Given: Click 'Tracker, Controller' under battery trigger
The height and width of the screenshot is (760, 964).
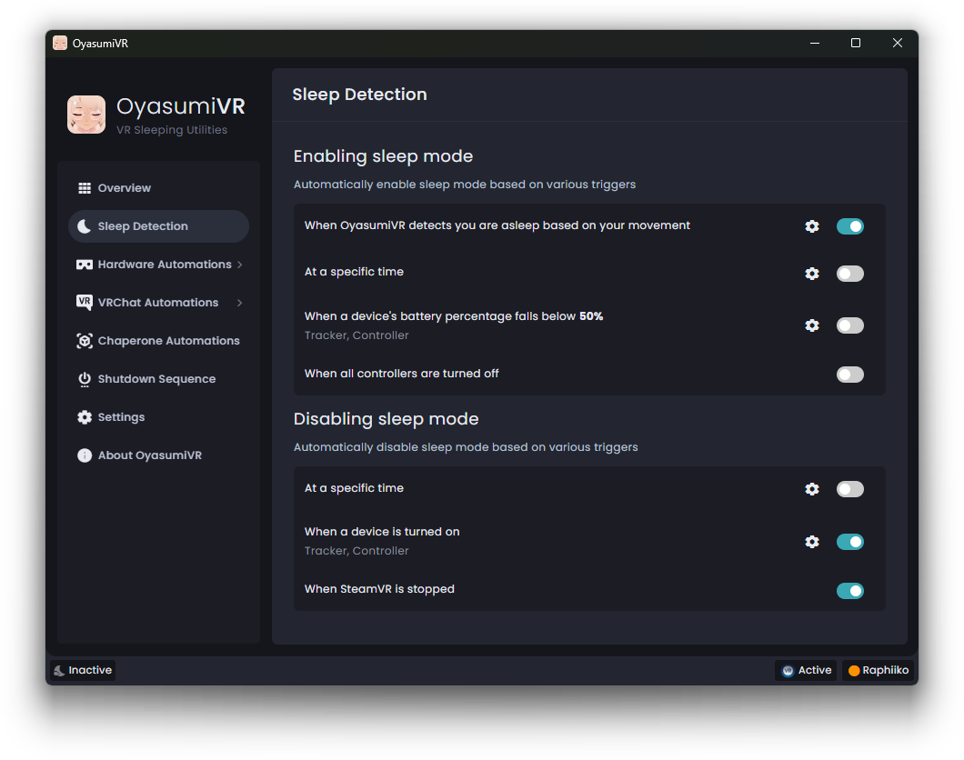Looking at the screenshot, I should [356, 335].
